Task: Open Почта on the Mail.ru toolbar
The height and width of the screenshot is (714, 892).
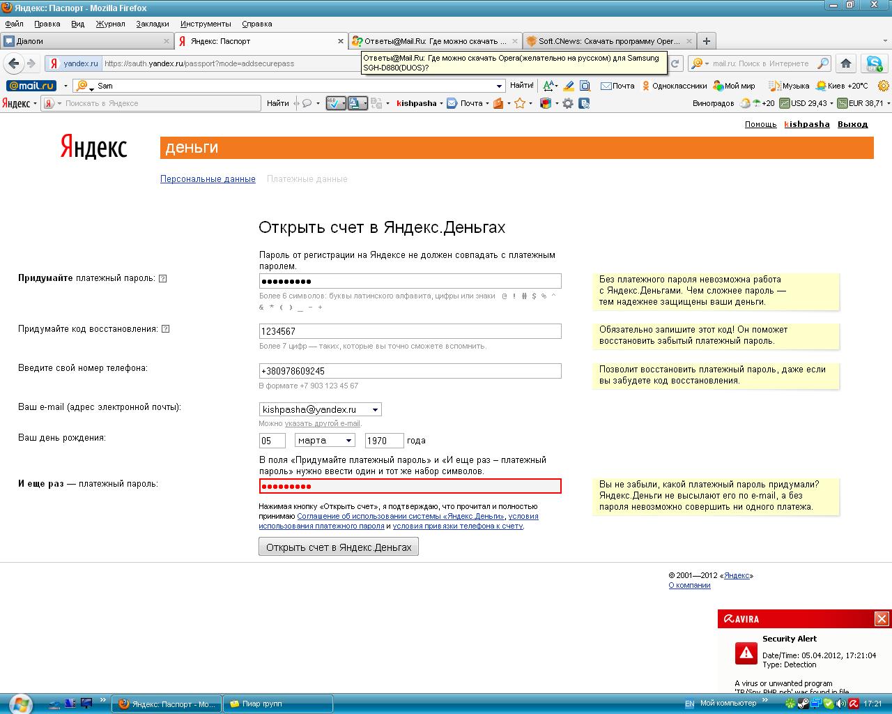Action: click(617, 86)
